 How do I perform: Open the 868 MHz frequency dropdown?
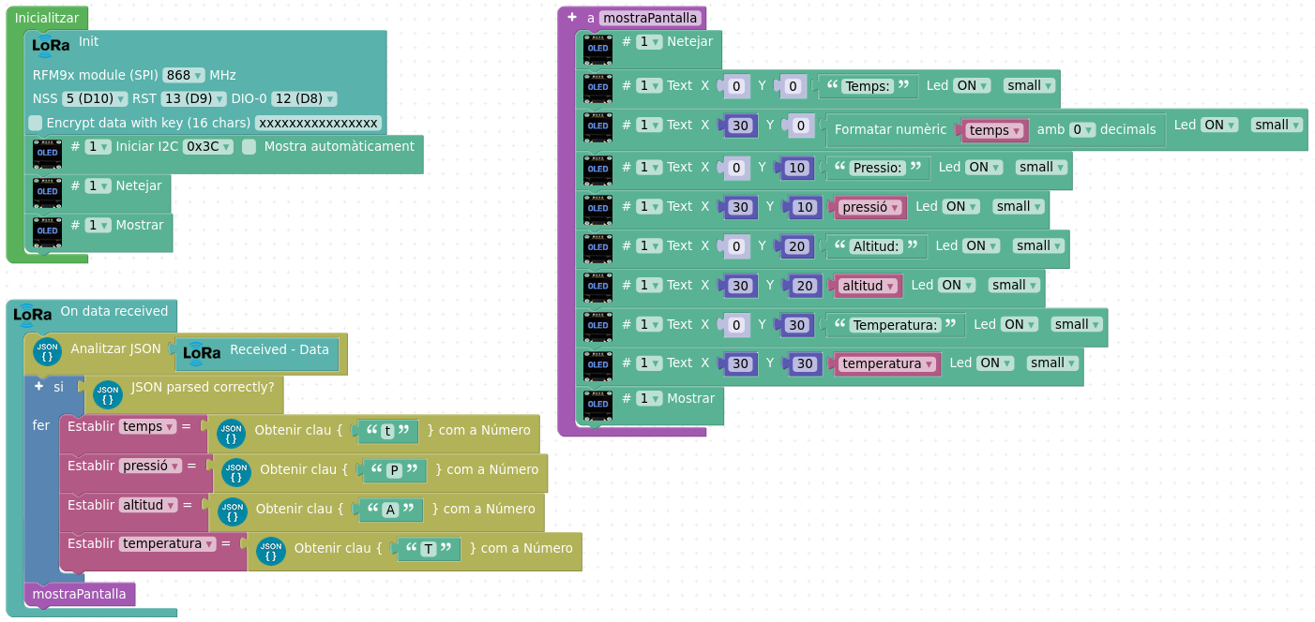(184, 75)
